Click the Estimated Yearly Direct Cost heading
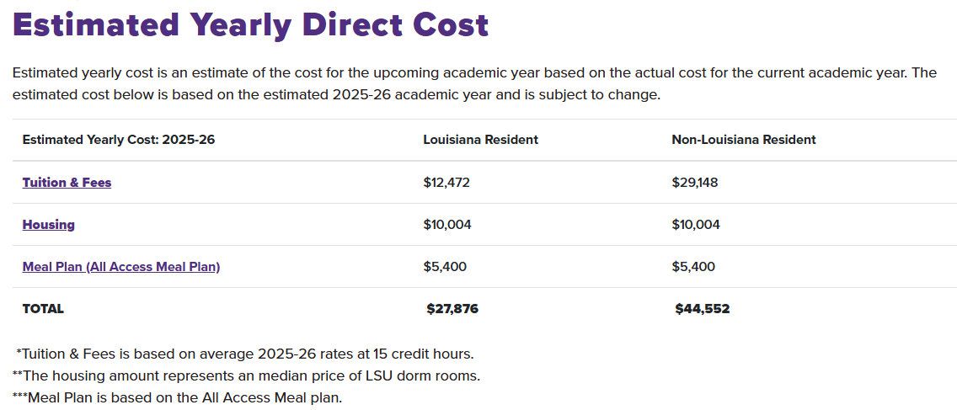This screenshot has height=410, width=957. 250,25
